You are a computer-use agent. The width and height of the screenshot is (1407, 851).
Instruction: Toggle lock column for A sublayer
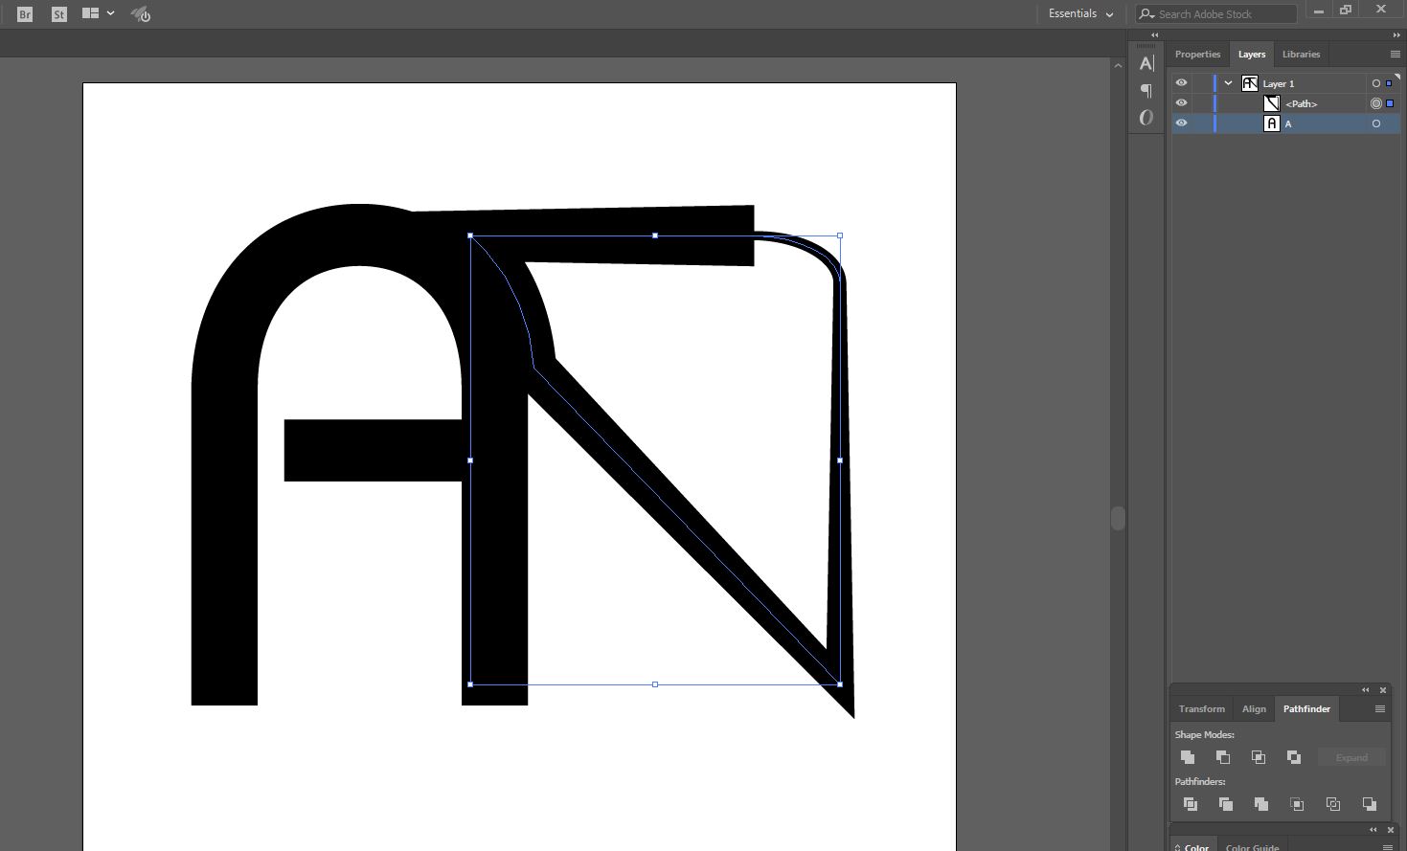1201,123
